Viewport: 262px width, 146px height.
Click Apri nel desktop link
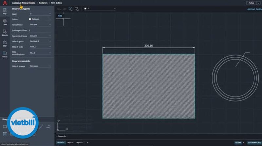click(x=254, y=9)
